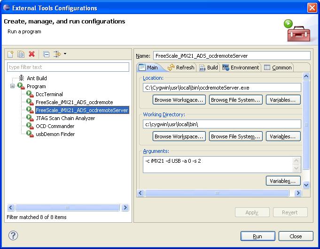This screenshot has width=320, height=249.
Task: Click the New launch configuration icon
Action: (10, 54)
